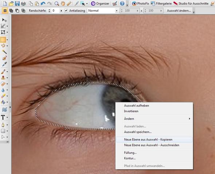215x174 pixels.
Task: Choose the New selection mode icon
Action: (5, 11)
